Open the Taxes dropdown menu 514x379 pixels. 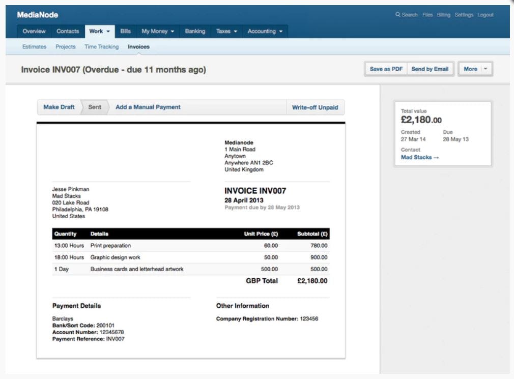pyautogui.click(x=226, y=31)
